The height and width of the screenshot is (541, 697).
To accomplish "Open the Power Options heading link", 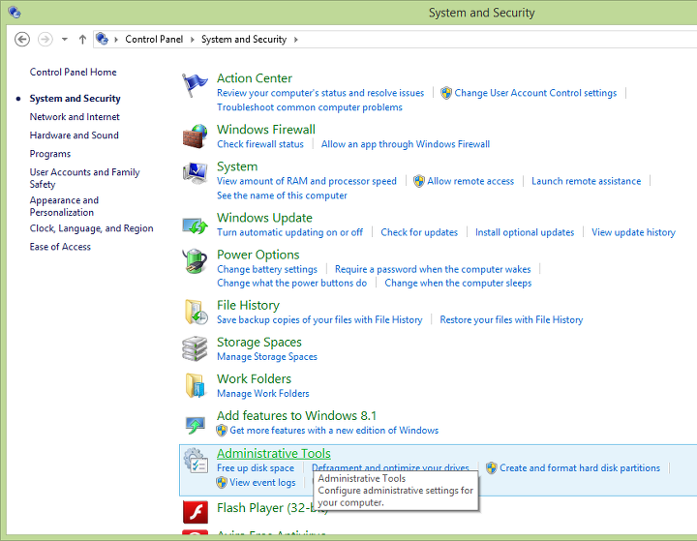I will click(258, 255).
